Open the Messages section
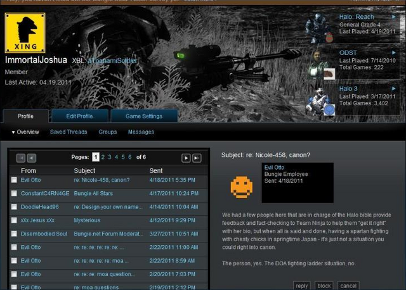Image resolution: width=406 pixels, height=290 pixels. (141, 132)
